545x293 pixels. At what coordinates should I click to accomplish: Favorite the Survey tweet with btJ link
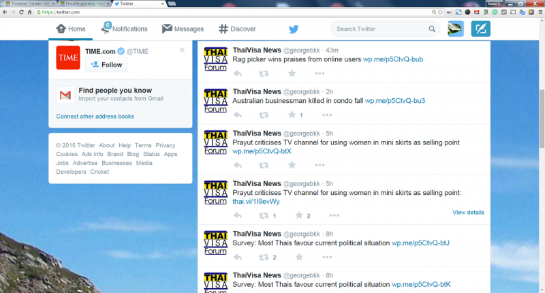point(299,257)
